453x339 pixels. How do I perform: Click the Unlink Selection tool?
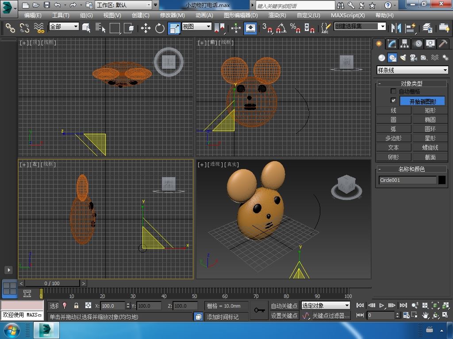pyautogui.click(x=25, y=28)
